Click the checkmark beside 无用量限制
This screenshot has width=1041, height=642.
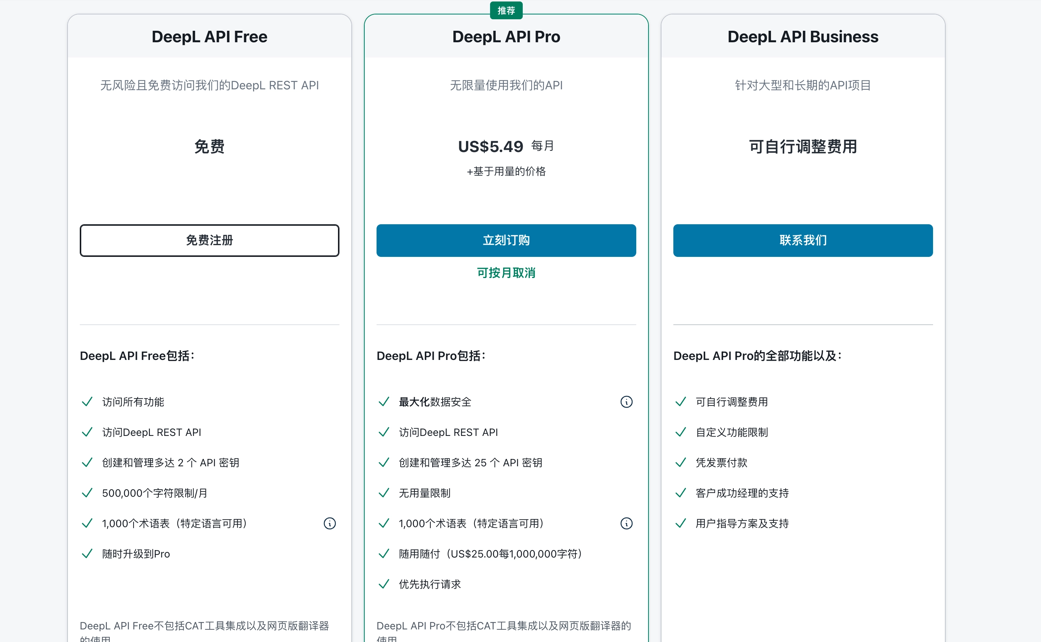pos(384,493)
